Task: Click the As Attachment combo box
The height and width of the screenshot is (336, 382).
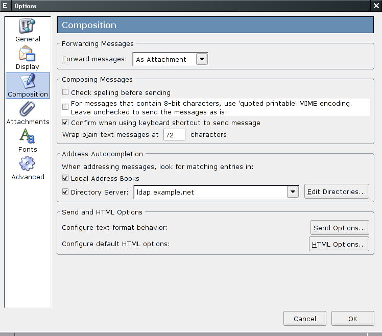Action: click(170, 59)
